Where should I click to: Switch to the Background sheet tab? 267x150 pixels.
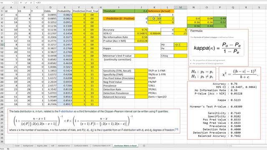(x=28, y=145)
